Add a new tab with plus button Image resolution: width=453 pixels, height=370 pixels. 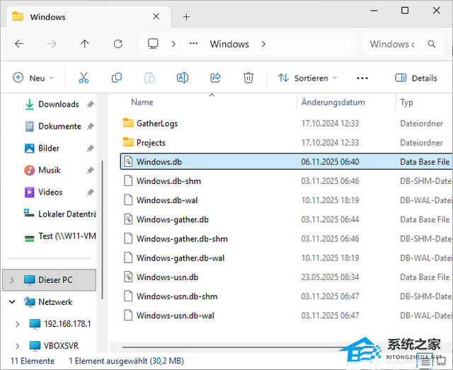click(x=187, y=16)
